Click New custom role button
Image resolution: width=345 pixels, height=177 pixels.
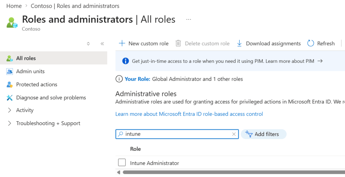click(144, 43)
